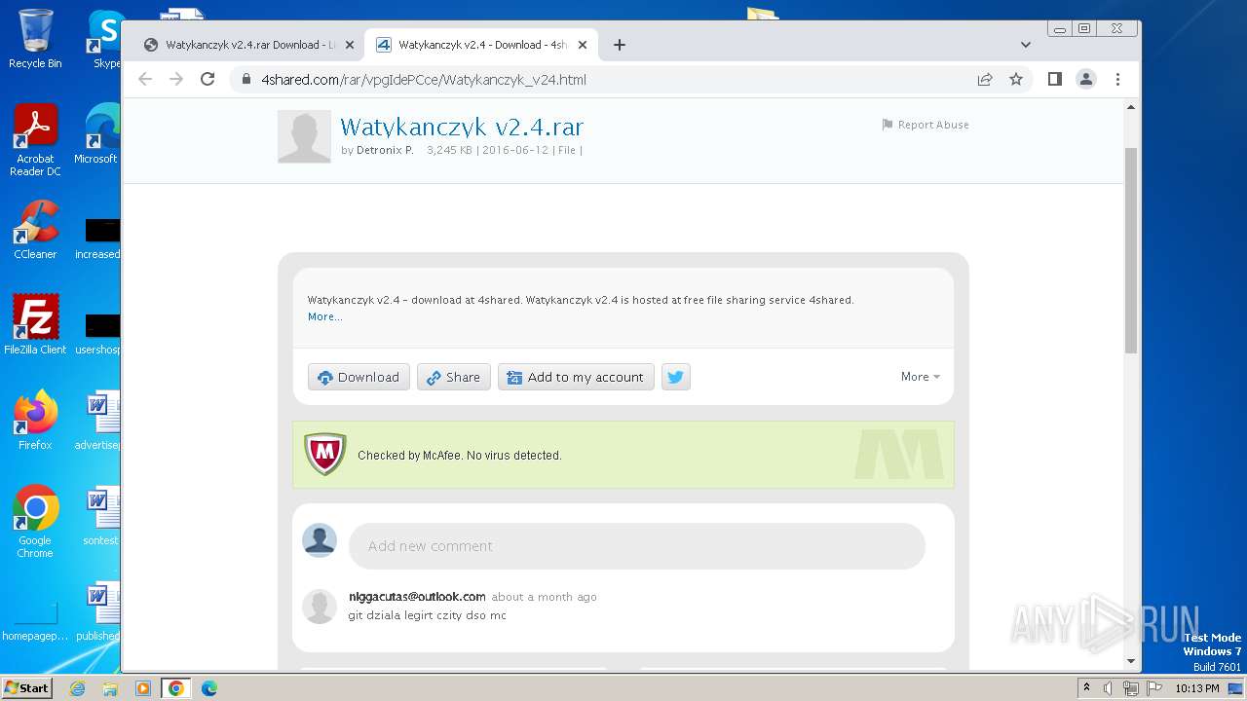This screenshot has width=1247, height=701.
Task: Toggle Chrome side panel icon
Action: tap(1054, 79)
